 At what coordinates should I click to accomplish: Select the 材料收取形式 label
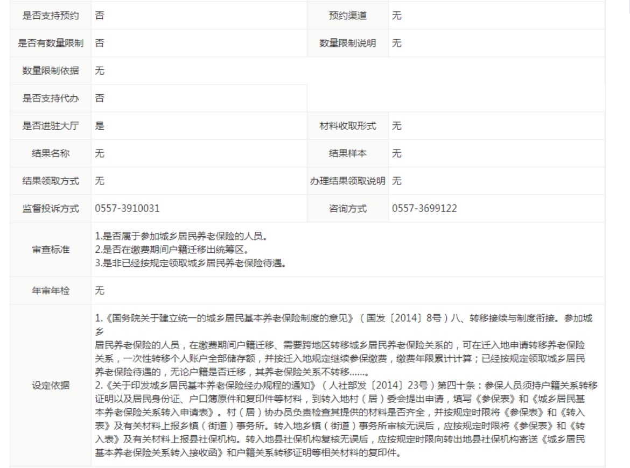[x=347, y=126]
